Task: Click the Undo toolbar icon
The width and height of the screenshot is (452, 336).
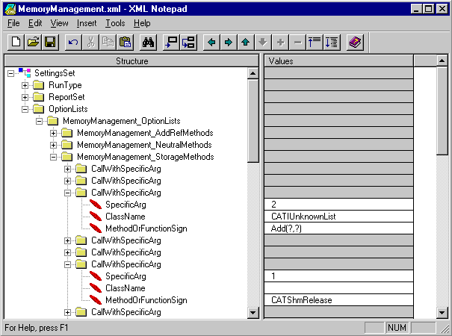Action: 73,43
